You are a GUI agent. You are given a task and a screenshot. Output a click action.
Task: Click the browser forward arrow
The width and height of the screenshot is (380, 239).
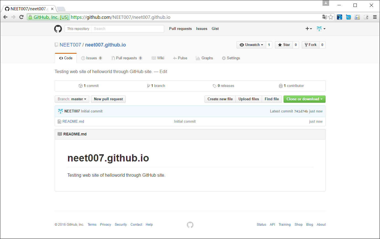coord(13,17)
